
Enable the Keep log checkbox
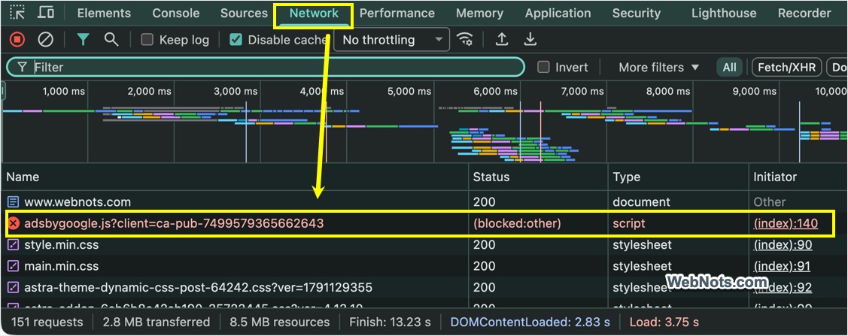pyautogui.click(x=147, y=39)
